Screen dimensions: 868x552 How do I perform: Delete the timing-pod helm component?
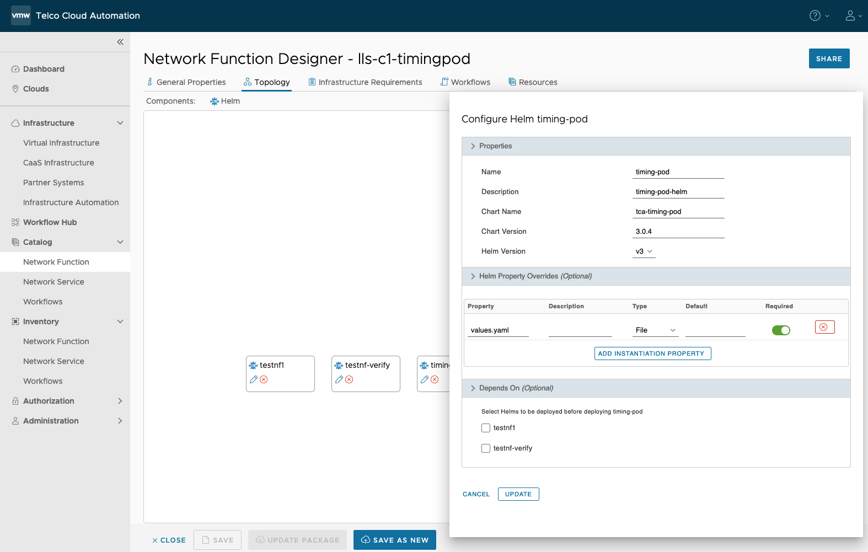coord(435,379)
